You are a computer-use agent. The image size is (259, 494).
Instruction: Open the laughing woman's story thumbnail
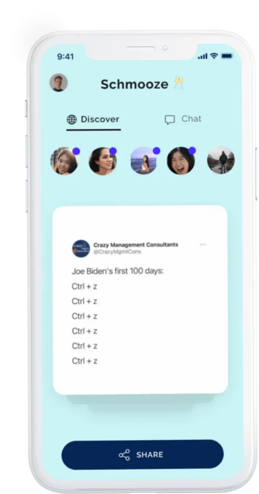[x=181, y=161]
